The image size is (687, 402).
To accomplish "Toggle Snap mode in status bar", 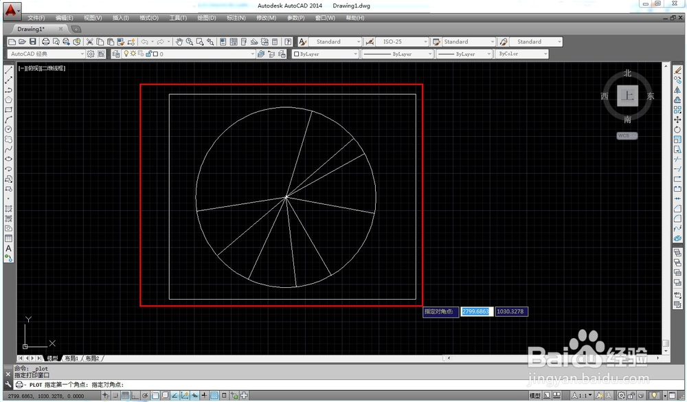I will click(x=115, y=395).
